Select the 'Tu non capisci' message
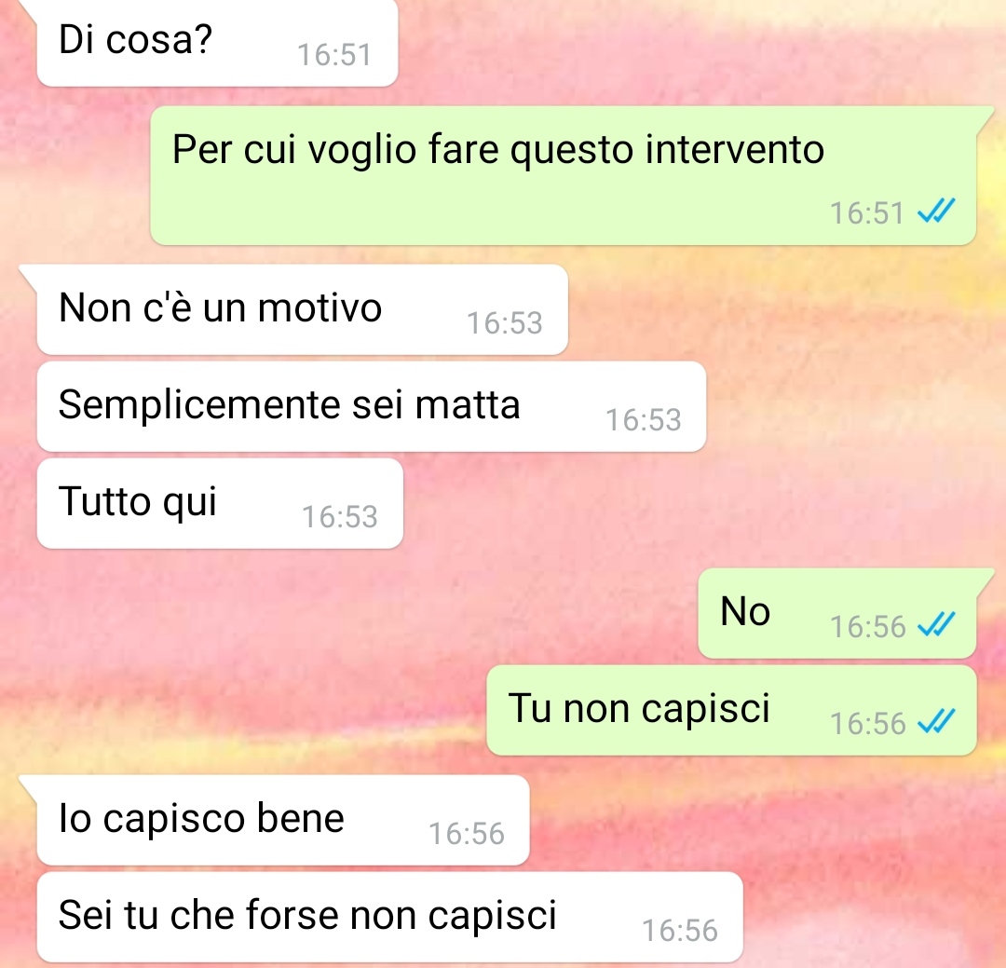 click(731, 710)
